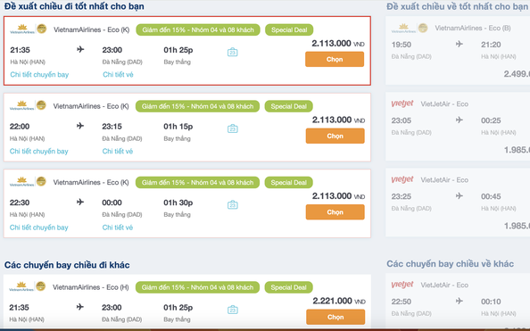Click baggage icon on 2.221.000 VND flight
This screenshot has height=331, width=530.
tap(232, 310)
